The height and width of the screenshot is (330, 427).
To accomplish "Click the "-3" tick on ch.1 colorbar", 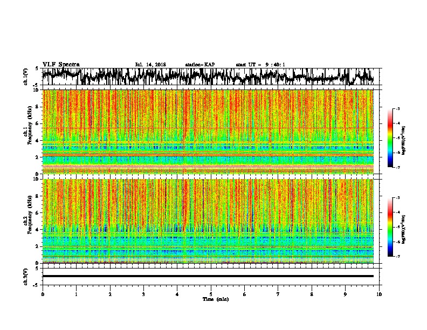I will tap(397, 108).
